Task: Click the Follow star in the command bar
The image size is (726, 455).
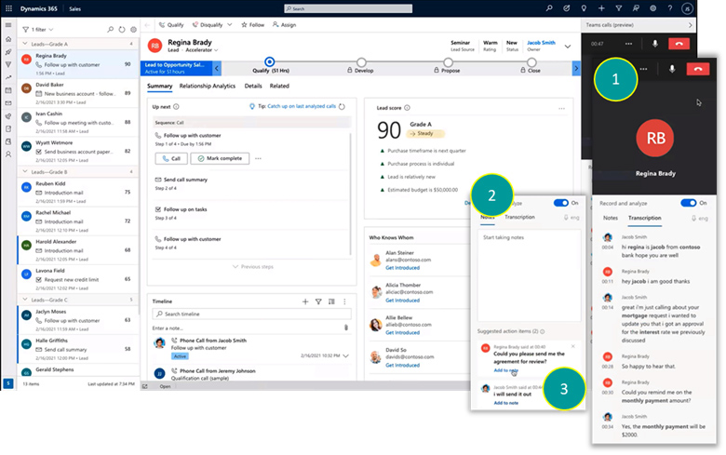Action: (243, 25)
